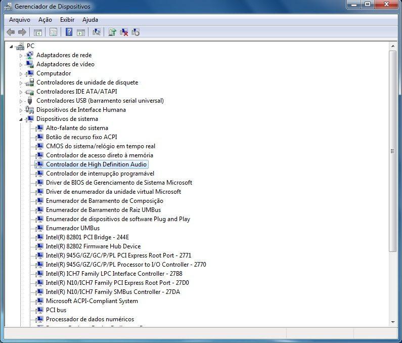Select Microsoft ACPI-Compliant System device
The width and height of the screenshot is (402, 343).
(x=92, y=301)
